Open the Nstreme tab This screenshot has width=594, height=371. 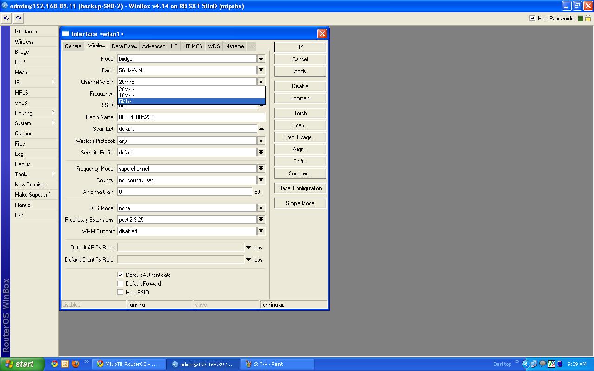[234, 46]
